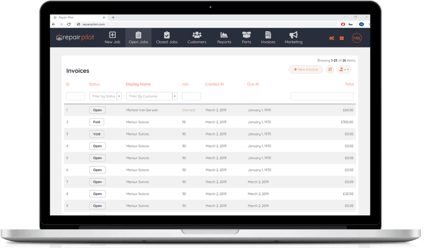Sort by Status column

95,84
